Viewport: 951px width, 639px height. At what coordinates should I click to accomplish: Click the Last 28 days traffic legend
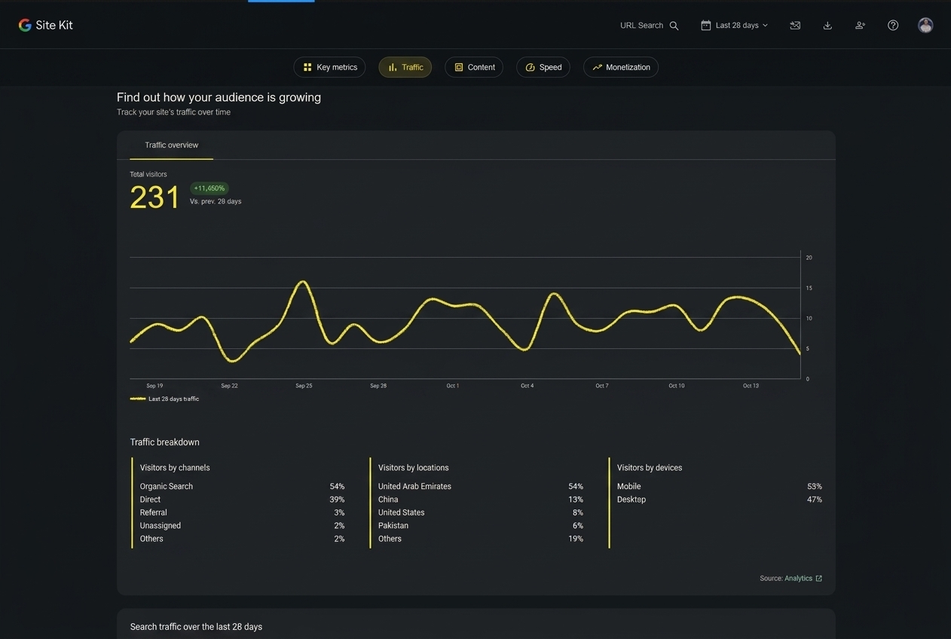click(165, 399)
